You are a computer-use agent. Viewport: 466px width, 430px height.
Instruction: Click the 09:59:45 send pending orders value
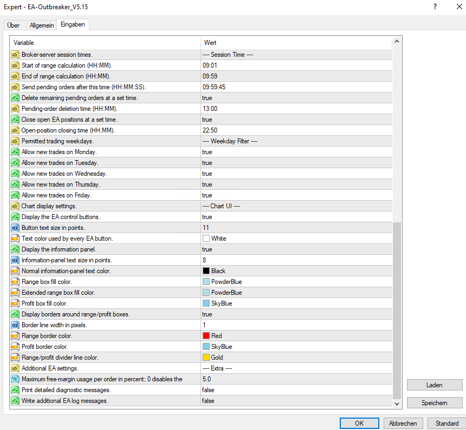(x=214, y=87)
